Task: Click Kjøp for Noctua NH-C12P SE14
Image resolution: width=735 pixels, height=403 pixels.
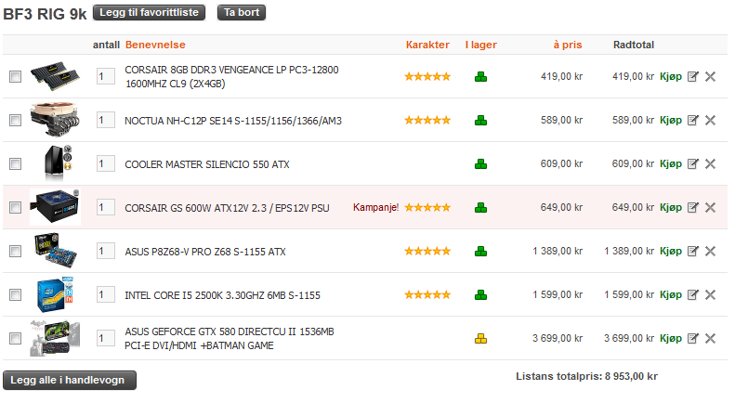Action: coord(671,120)
